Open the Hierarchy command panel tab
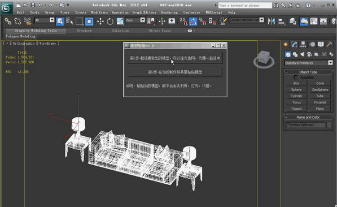This screenshot has height=207, width=337. coord(303,44)
